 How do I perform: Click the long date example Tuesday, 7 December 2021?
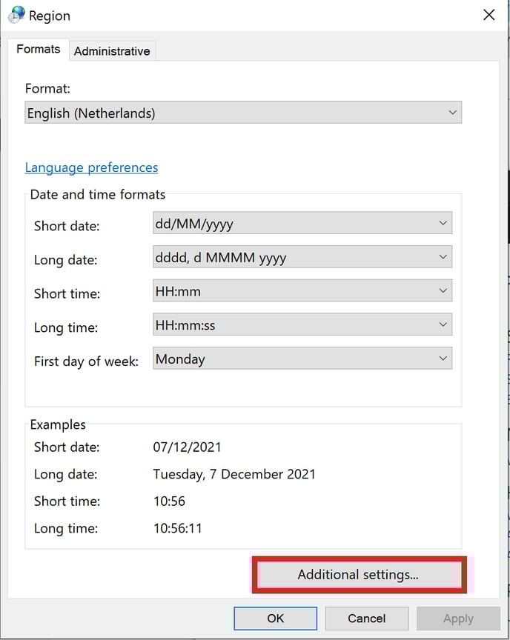pyautogui.click(x=234, y=474)
